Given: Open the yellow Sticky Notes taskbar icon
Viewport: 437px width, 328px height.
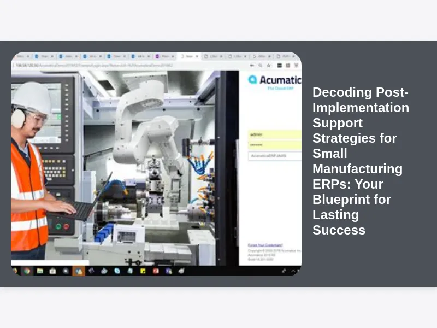Looking at the screenshot, I should coord(143,271).
